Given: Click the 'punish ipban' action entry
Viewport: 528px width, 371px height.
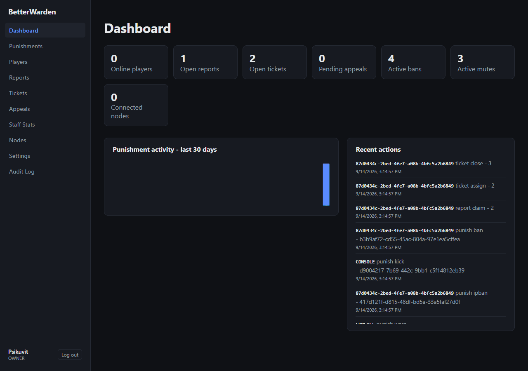Looking at the screenshot, I should point(431,301).
